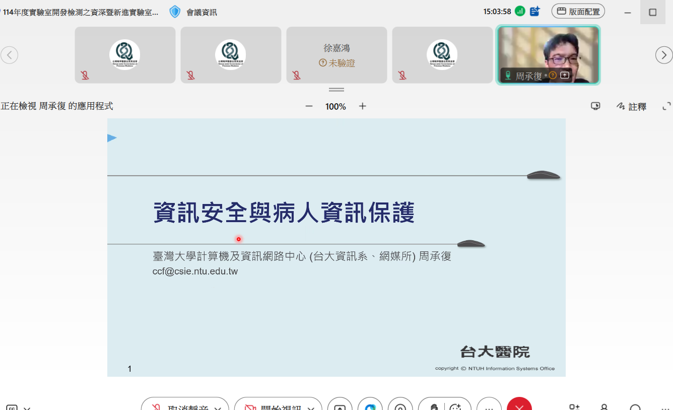This screenshot has width=673, height=410.
Task: Click the muted mic icon on 徐嘉鴻's tile
Action: [297, 75]
